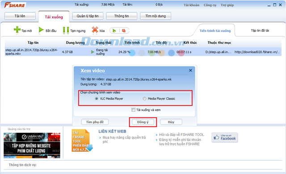Click the FSHARE logo

(15, 5)
